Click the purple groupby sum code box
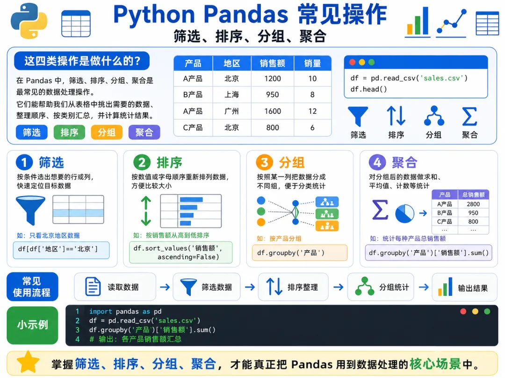The width and height of the screenshot is (505, 378). pos(429,252)
